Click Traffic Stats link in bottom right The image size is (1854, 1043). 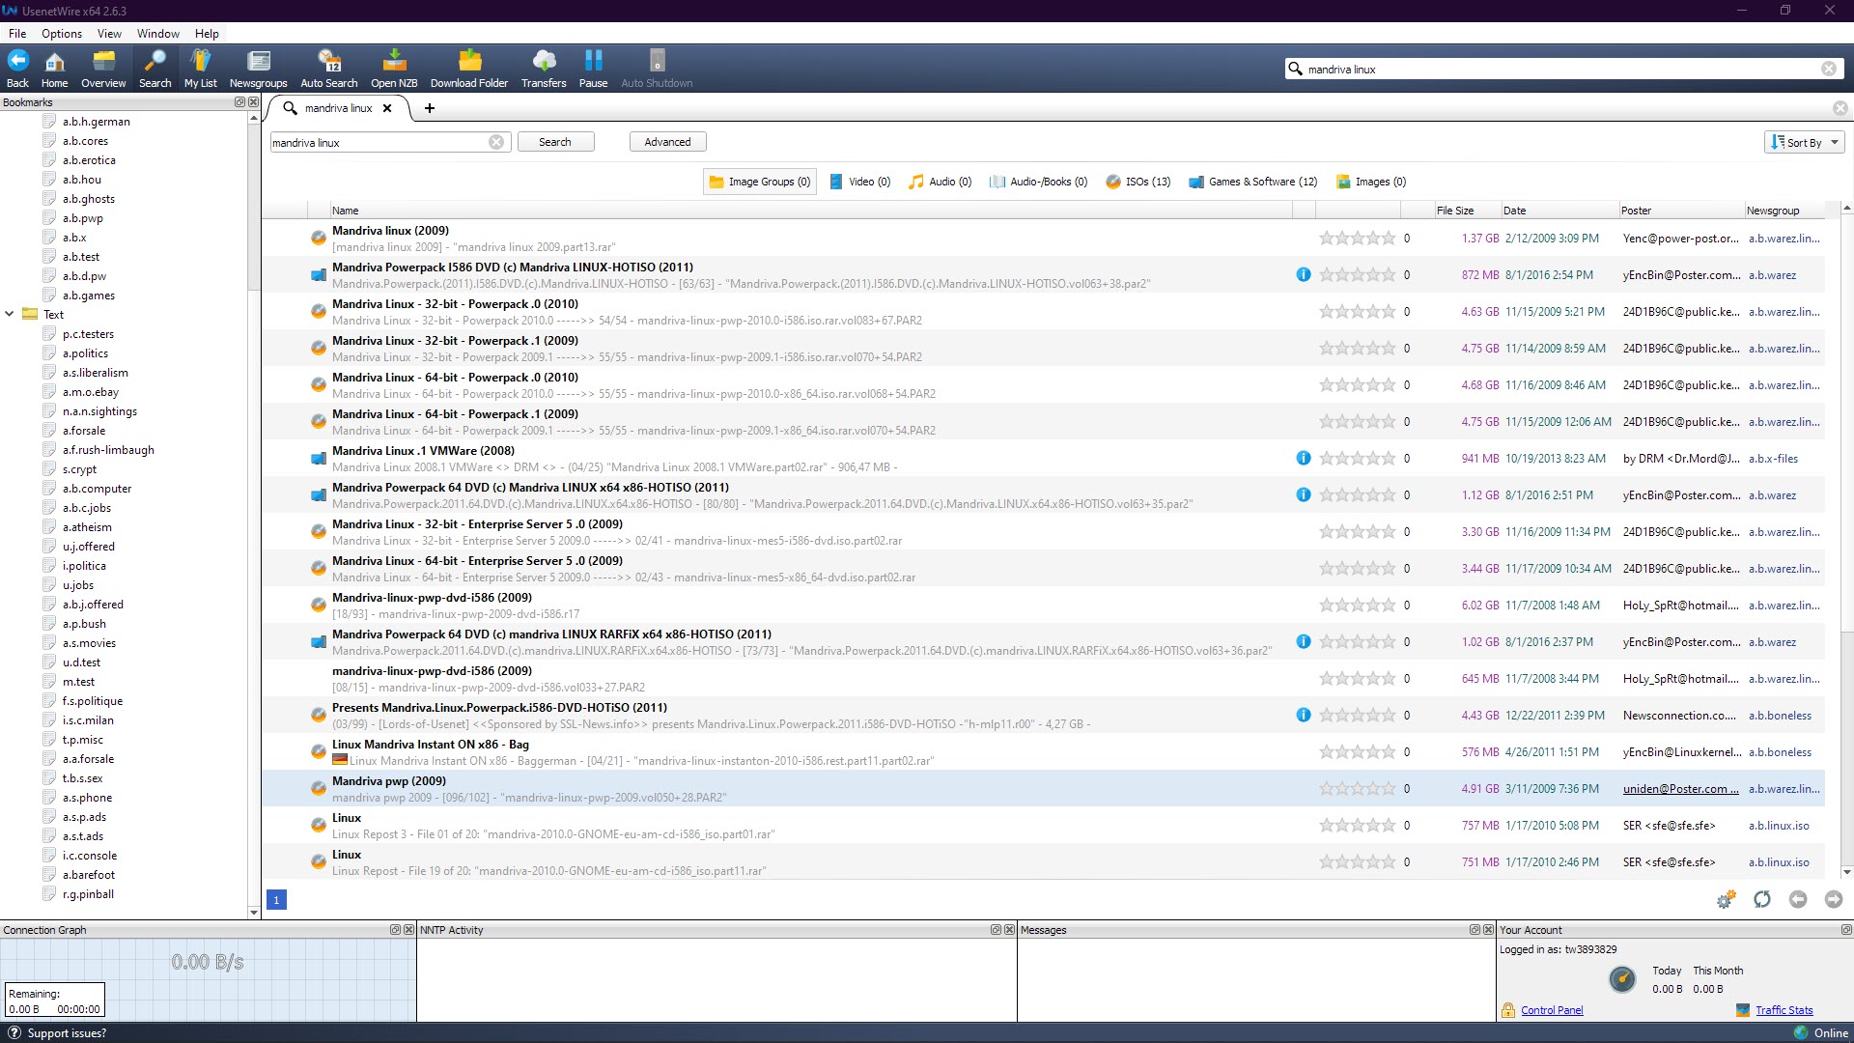pyautogui.click(x=1783, y=1010)
